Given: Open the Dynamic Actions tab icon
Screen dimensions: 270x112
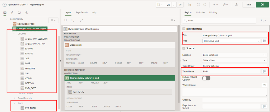Looking at the screenshot, I should pos(12,13).
